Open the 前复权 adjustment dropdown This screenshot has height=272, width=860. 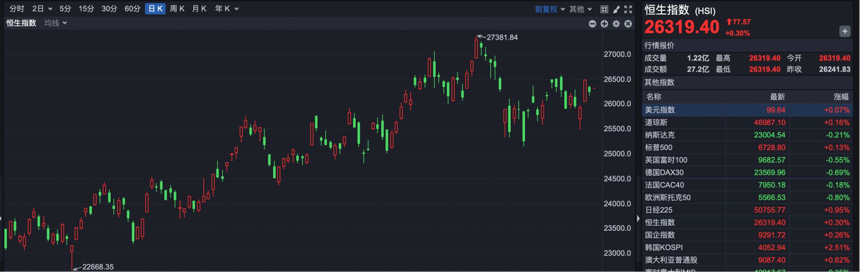pyautogui.click(x=550, y=9)
